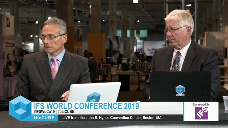Click the '#IFSWoCo19 | #theCUBE' hashtag text

[54, 112]
